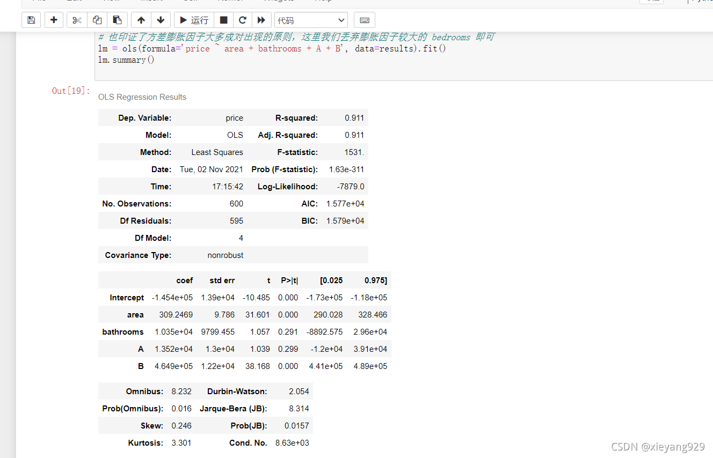This screenshot has height=458, width=713.
Task: Select Jarque-Bera value 8.314
Action: pyautogui.click(x=299, y=409)
